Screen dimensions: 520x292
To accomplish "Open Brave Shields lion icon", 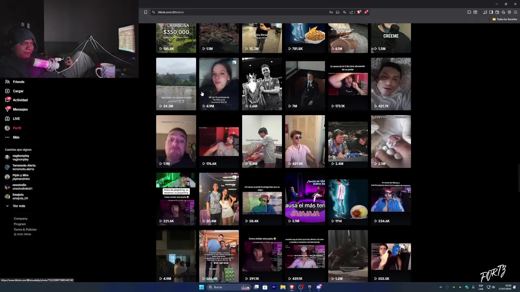I will tap(359, 12).
